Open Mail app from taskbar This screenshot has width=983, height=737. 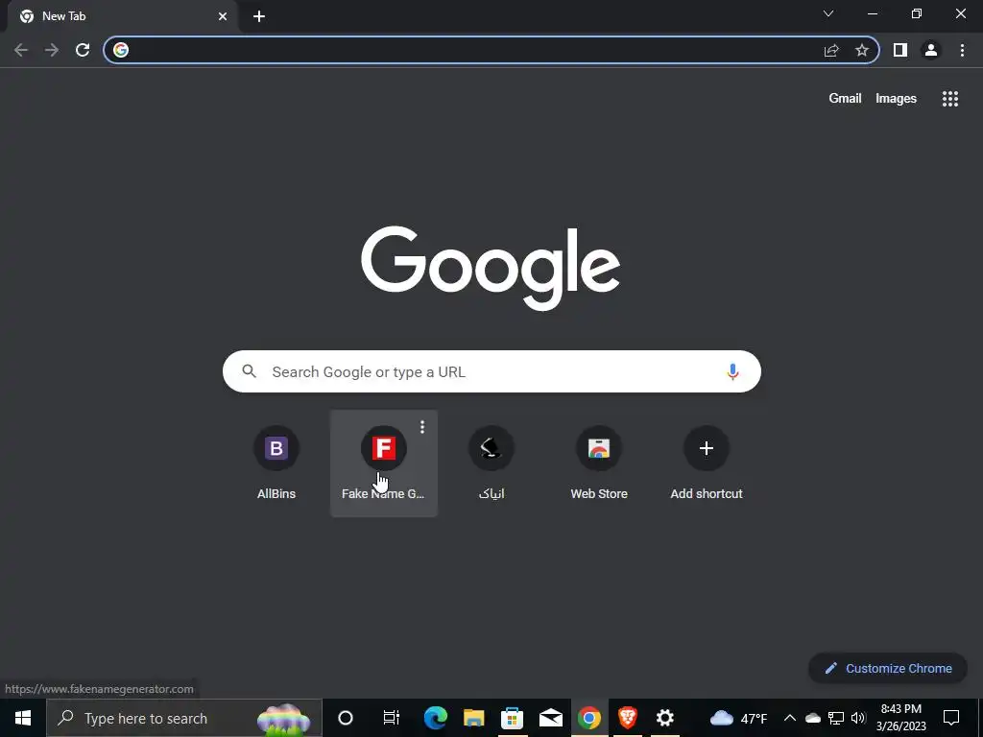(x=550, y=718)
